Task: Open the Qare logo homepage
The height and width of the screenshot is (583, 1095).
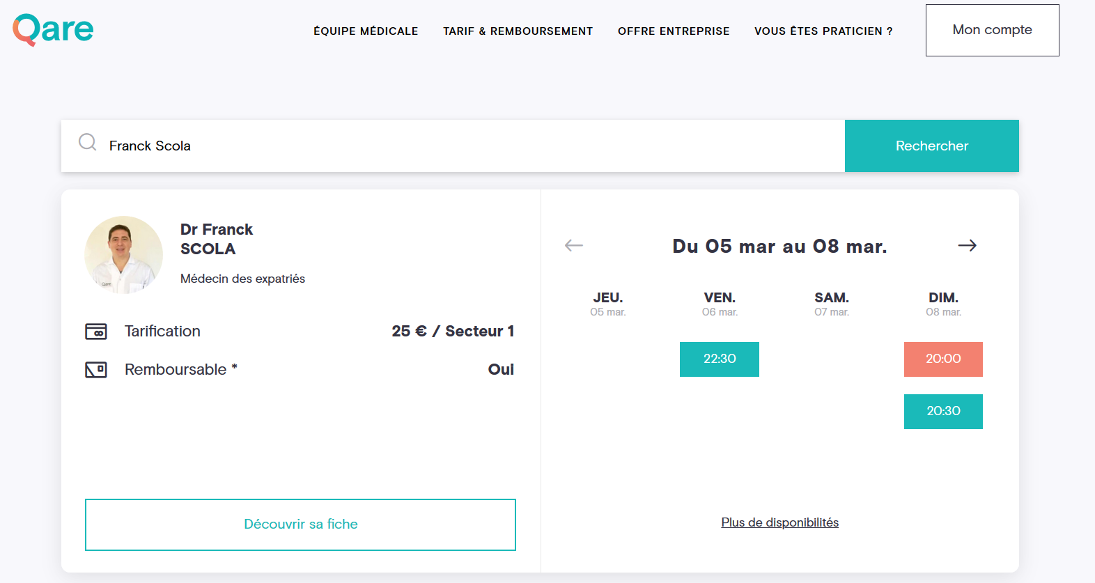Action: 53,30
